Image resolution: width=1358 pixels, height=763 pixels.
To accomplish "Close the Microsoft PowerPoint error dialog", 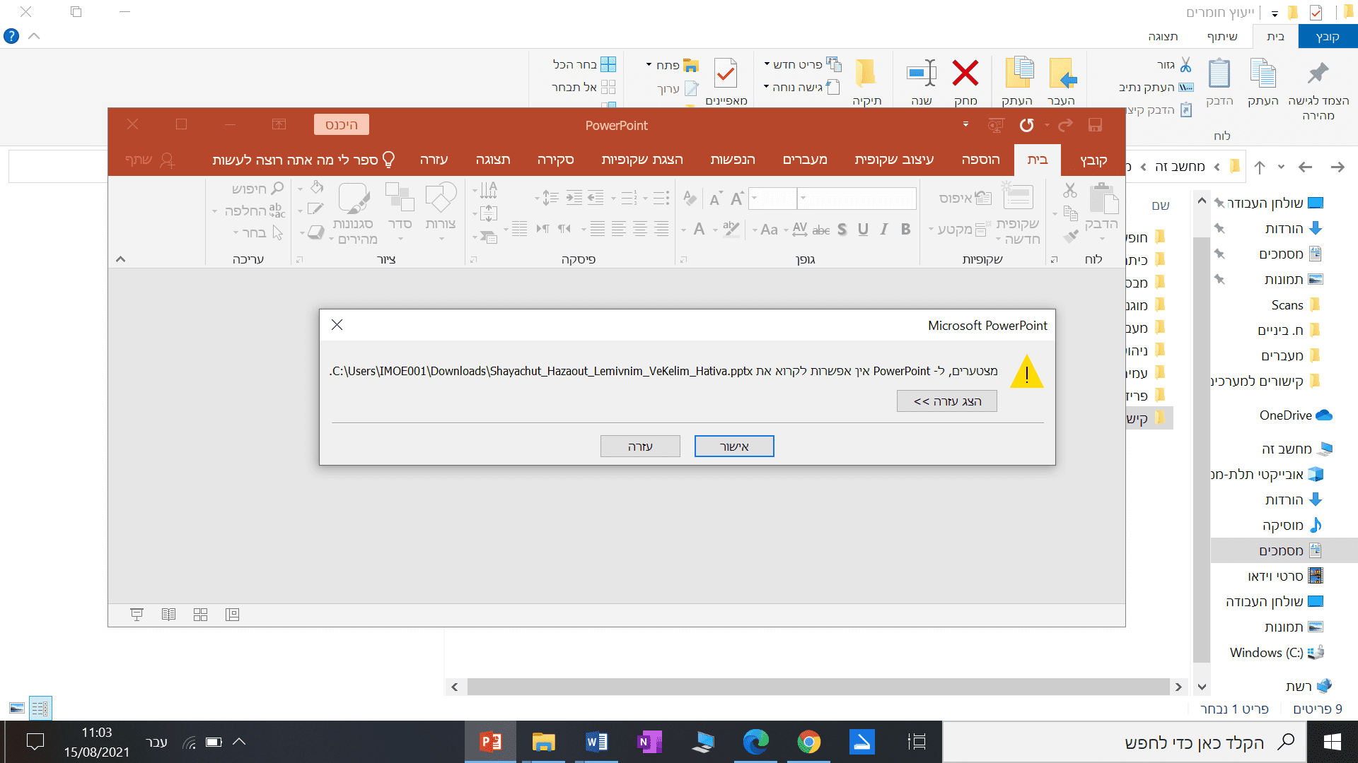I will point(337,325).
